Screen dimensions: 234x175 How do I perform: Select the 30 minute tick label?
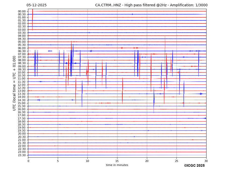coord(206,161)
